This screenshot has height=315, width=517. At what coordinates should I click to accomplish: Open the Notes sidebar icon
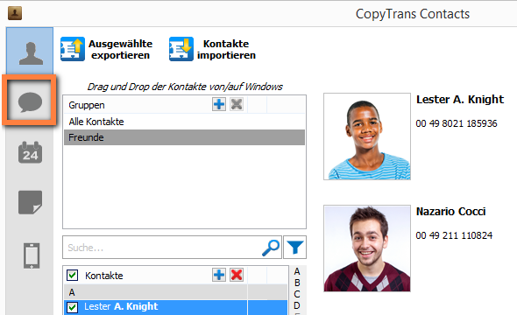point(30,202)
